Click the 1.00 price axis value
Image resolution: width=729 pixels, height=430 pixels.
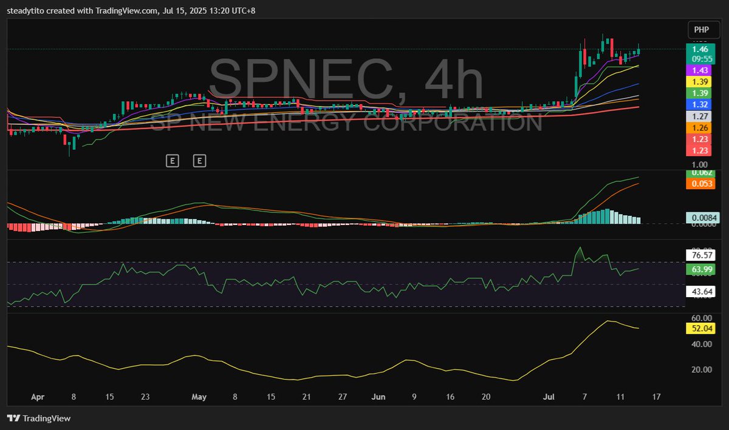(699, 164)
